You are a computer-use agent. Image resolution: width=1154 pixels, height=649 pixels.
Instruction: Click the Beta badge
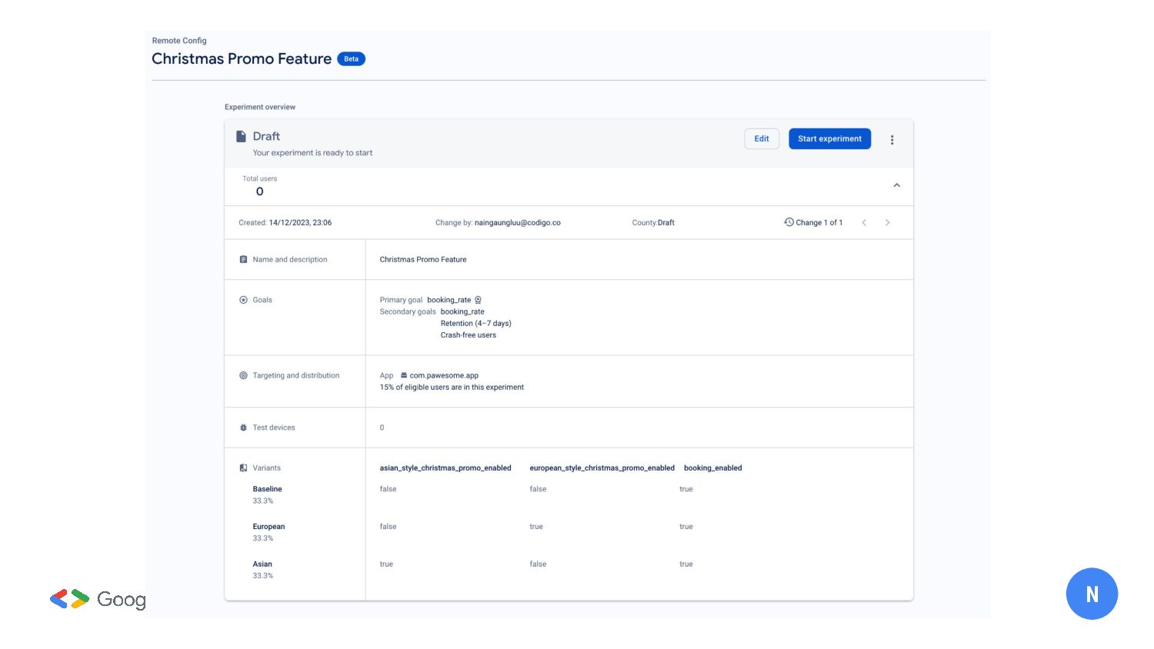(351, 59)
